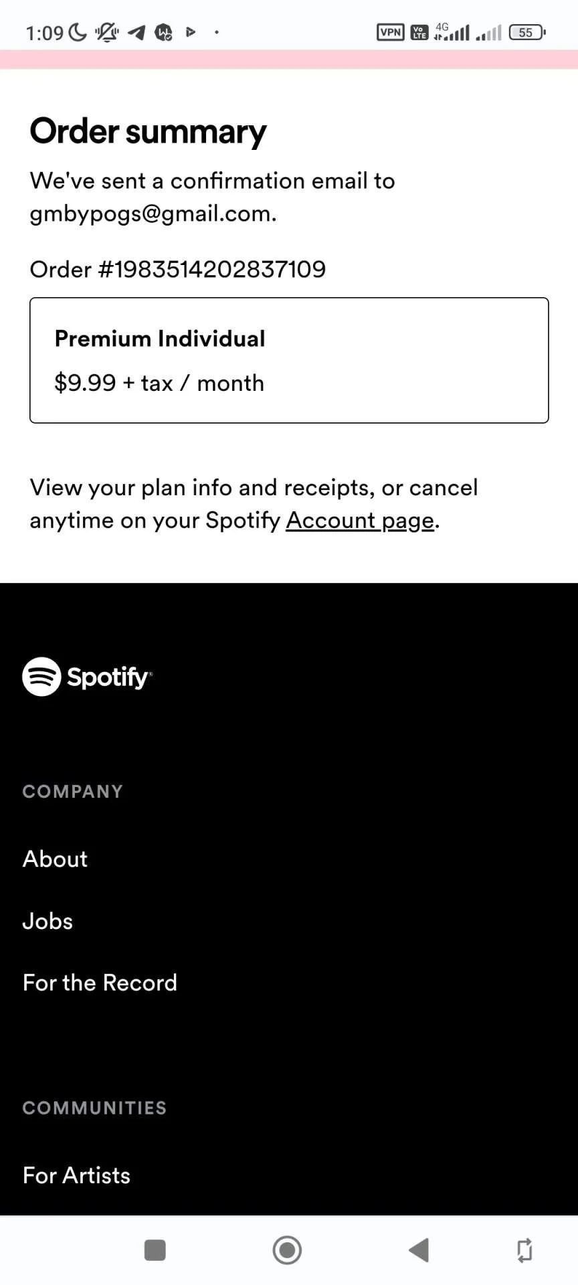
Task: Tap the recent apps square button
Action: (155, 1250)
